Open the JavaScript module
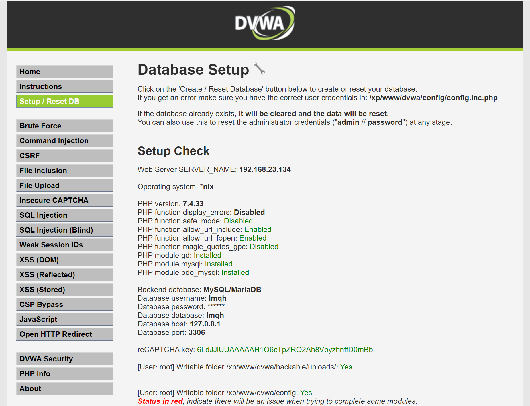The image size is (530, 406). [65, 319]
